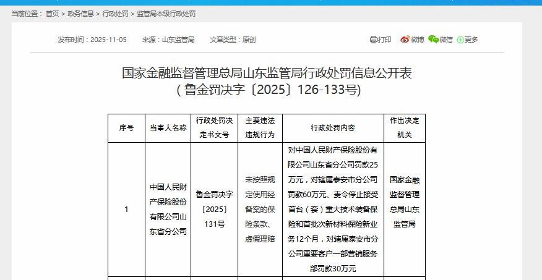Click the 行政处罚内容 column header
Viewport: 542px width, 280px height.
pyautogui.click(x=333, y=128)
